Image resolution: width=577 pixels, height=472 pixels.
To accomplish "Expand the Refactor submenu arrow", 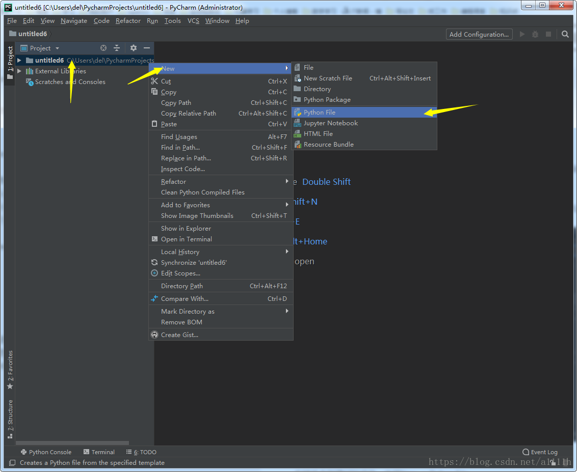I will click(286, 181).
